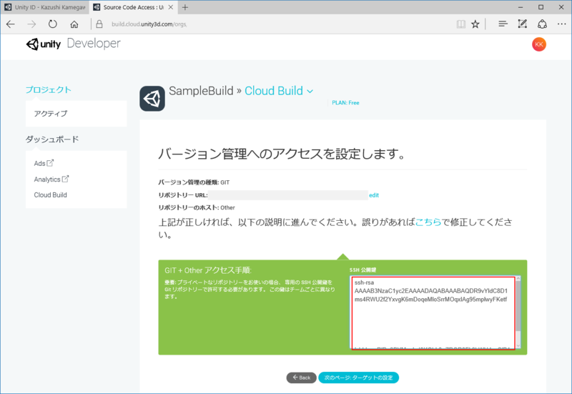Screen dimensions: 572x394
Task: Click the address bar URL
Action: [149, 24]
